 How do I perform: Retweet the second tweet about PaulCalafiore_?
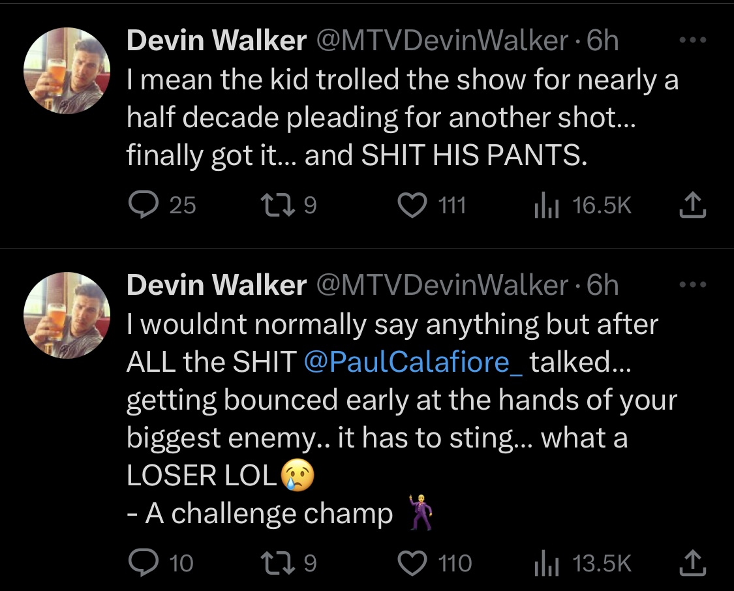point(289,562)
